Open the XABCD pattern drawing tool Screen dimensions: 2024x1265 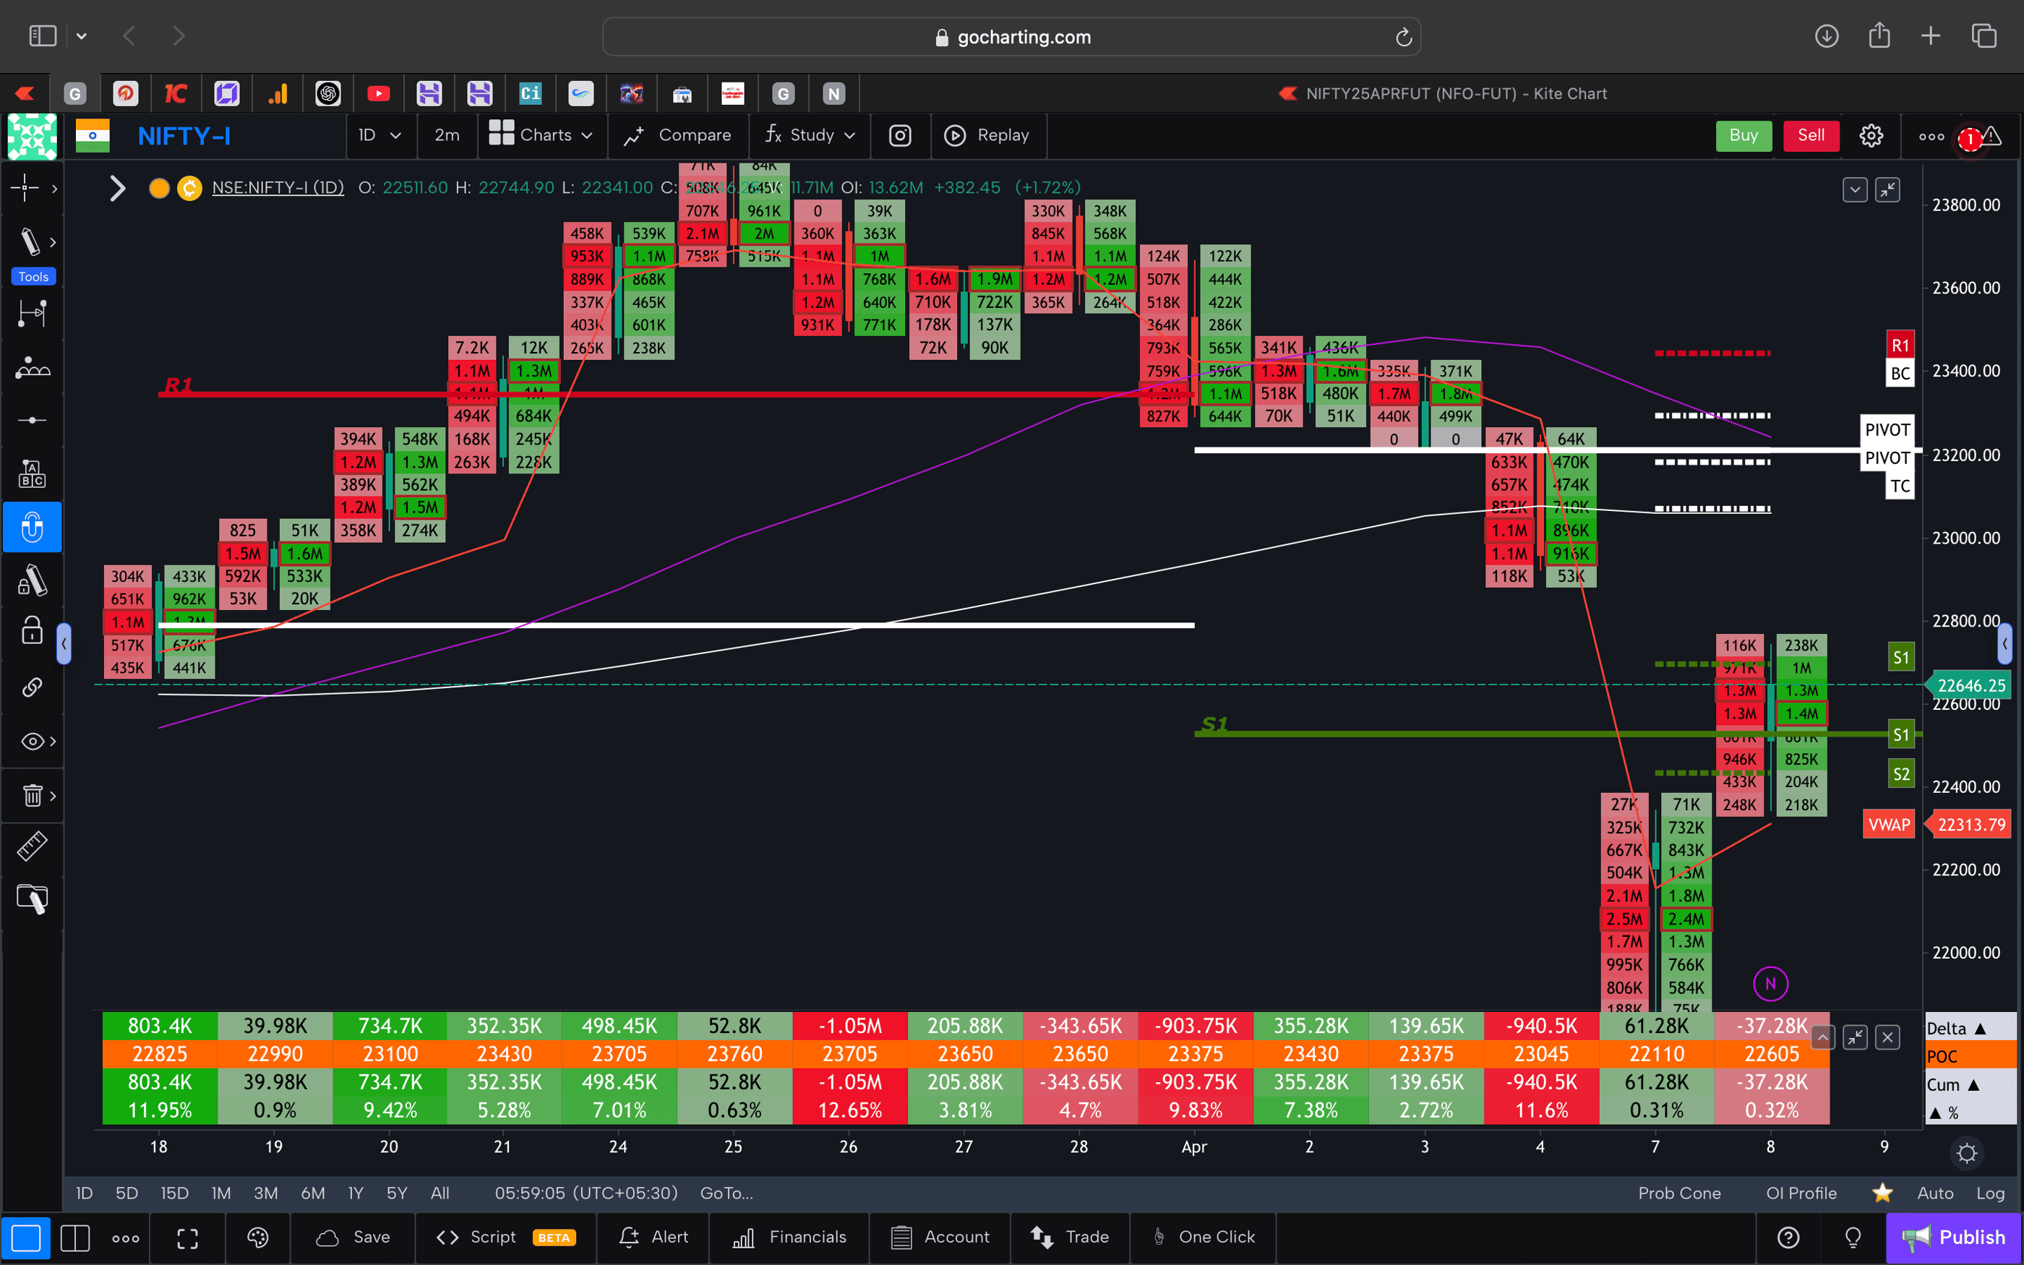[32, 366]
